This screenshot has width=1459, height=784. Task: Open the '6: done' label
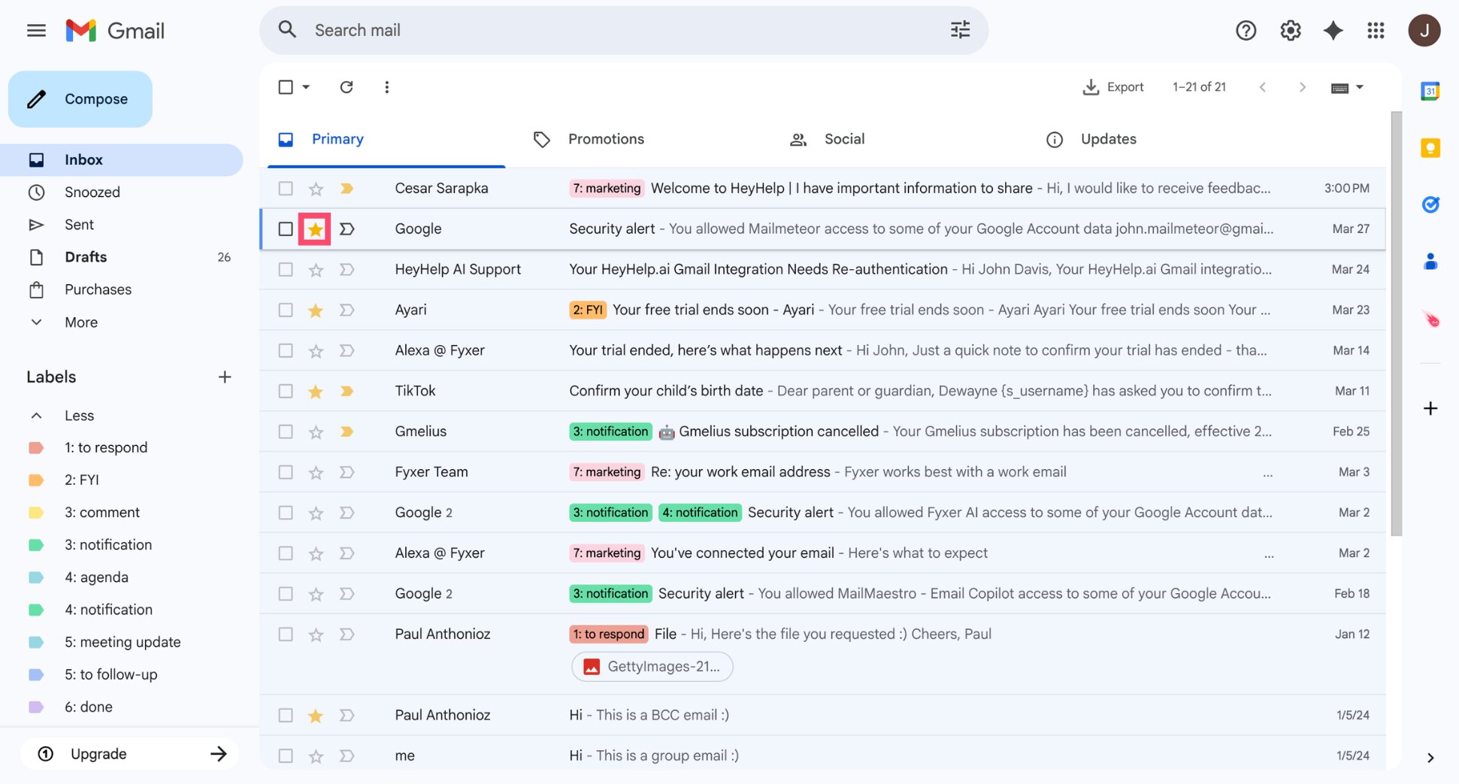click(89, 707)
